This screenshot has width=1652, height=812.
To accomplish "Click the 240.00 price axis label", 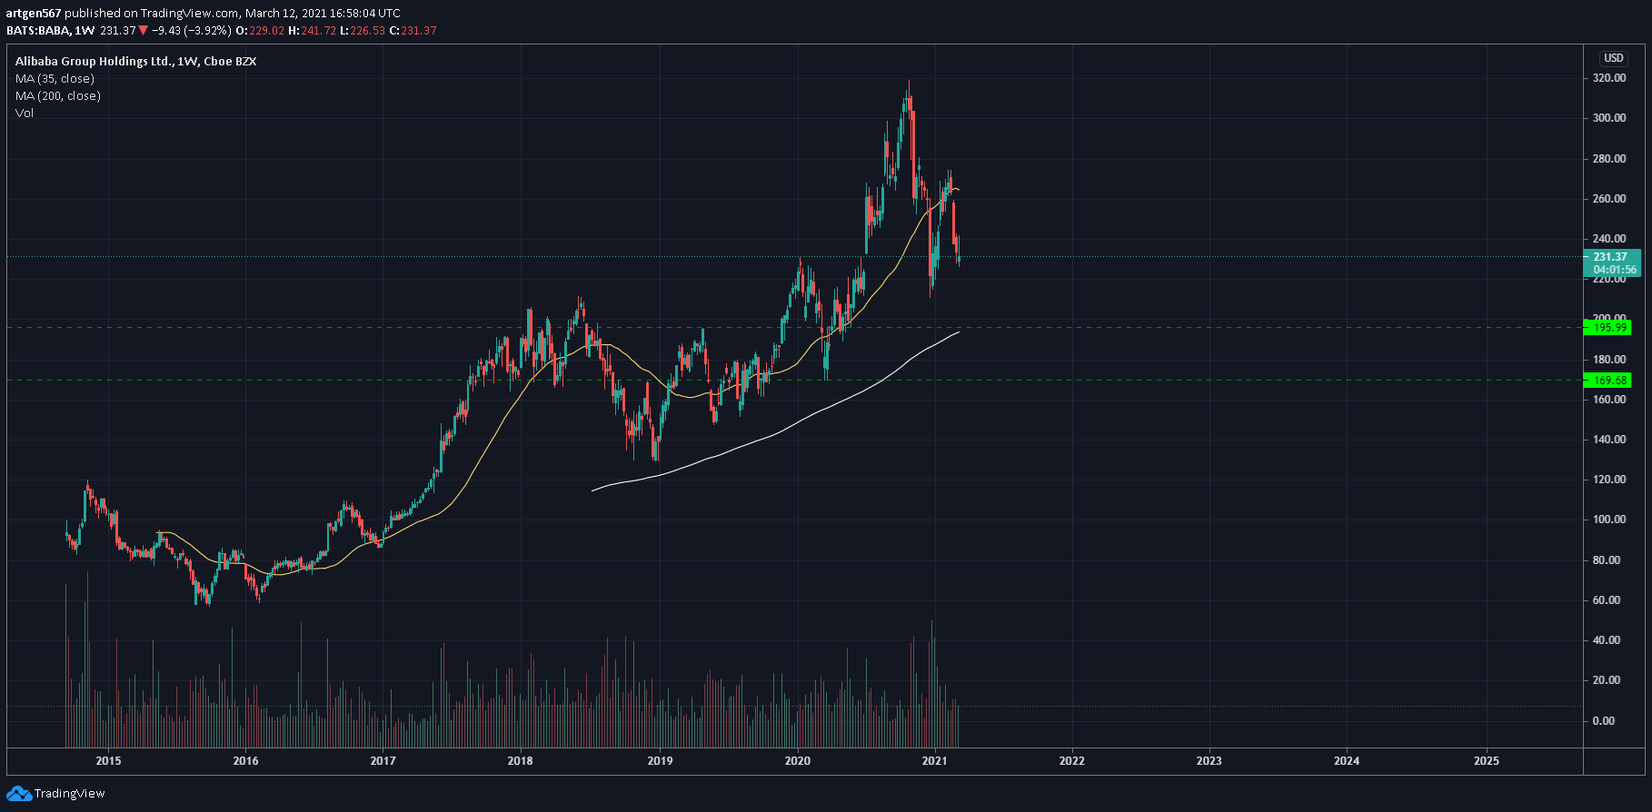I will click(1609, 239).
